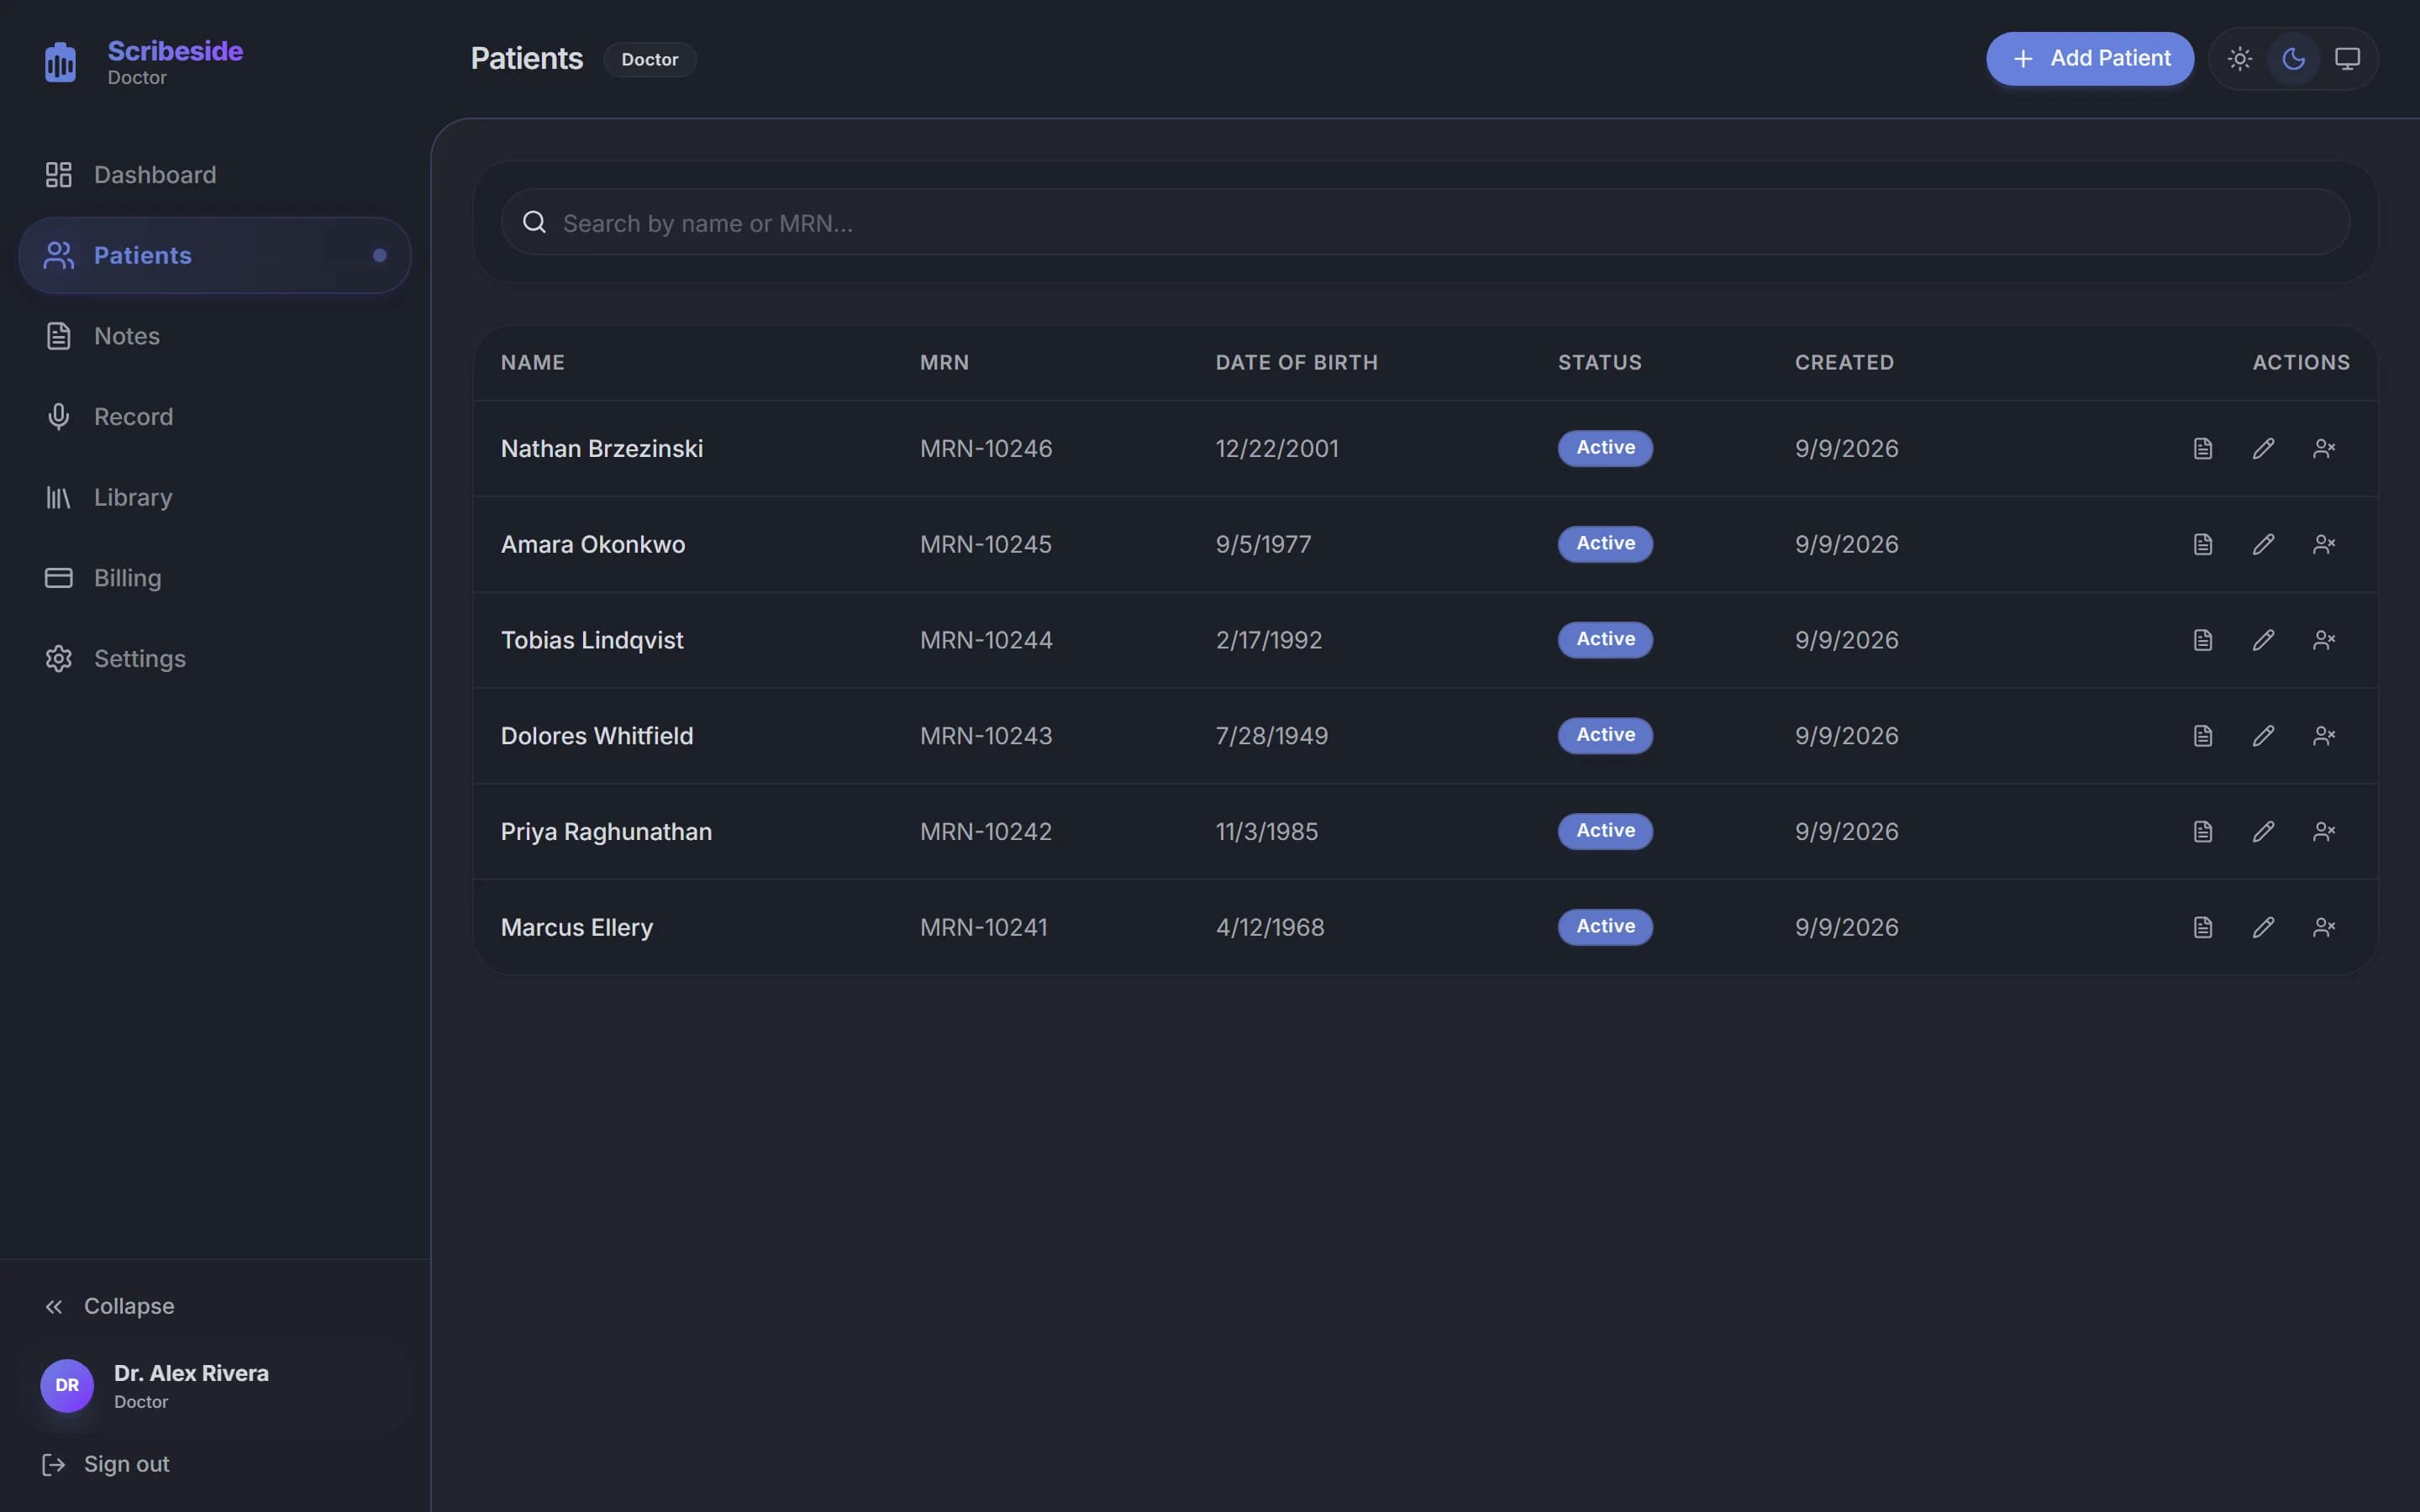Viewport: 2420px width, 1512px height.
Task: Click the search magnifier icon
Action: [535, 222]
